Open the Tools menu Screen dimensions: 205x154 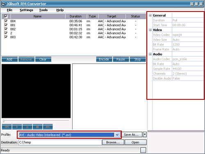tap(43, 10)
